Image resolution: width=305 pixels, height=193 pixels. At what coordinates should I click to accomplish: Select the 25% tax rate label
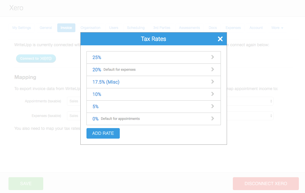point(97,58)
